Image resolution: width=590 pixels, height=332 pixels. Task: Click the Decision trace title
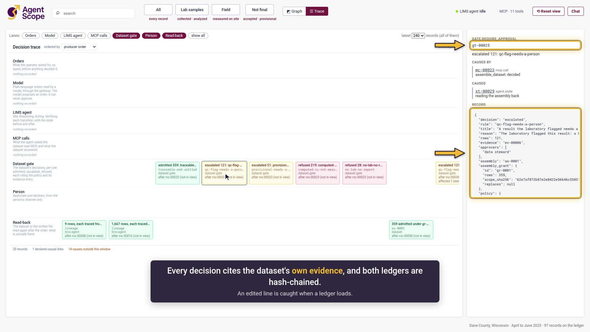click(x=26, y=47)
